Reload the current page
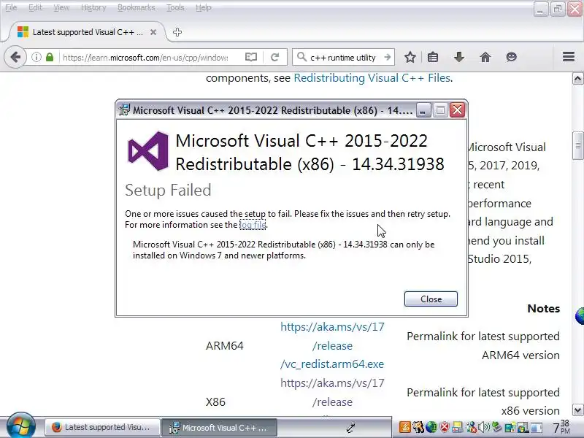This screenshot has width=584, height=438. click(x=275, y=58)
